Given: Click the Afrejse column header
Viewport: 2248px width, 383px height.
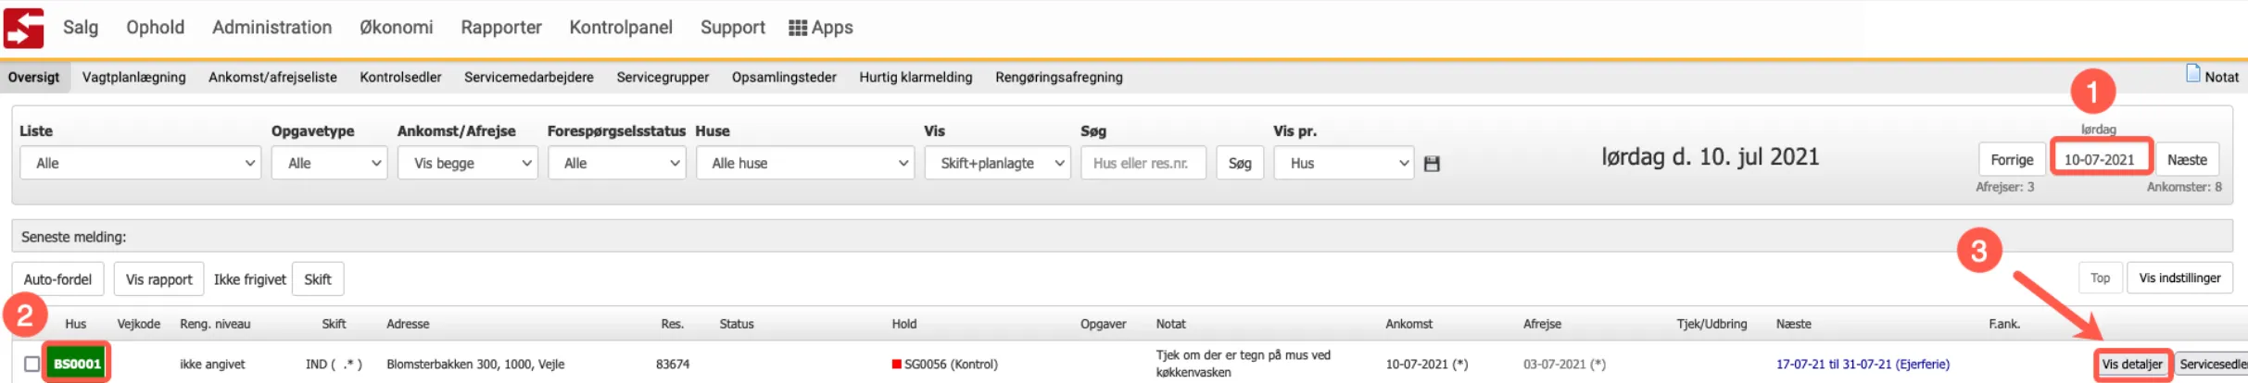Looking at the screenshot, I should [x=1542, y=324].
